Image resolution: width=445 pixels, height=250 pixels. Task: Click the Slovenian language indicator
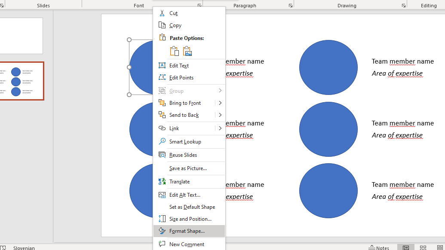coord(24,248)
